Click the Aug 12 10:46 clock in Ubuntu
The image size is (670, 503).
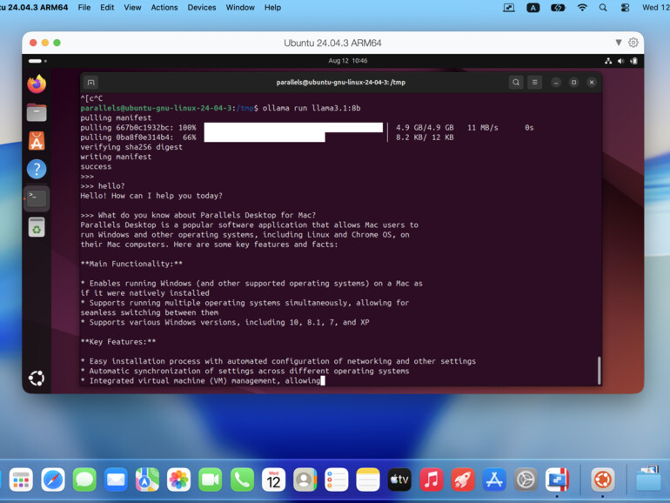pos(348,61)
